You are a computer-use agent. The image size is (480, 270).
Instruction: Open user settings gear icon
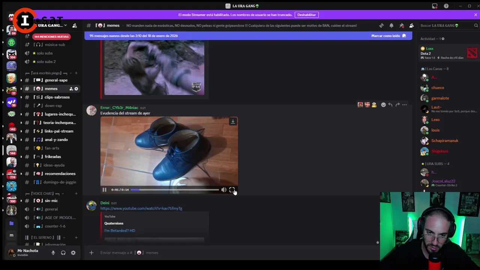pyautogui.click(x=73, y=253)
